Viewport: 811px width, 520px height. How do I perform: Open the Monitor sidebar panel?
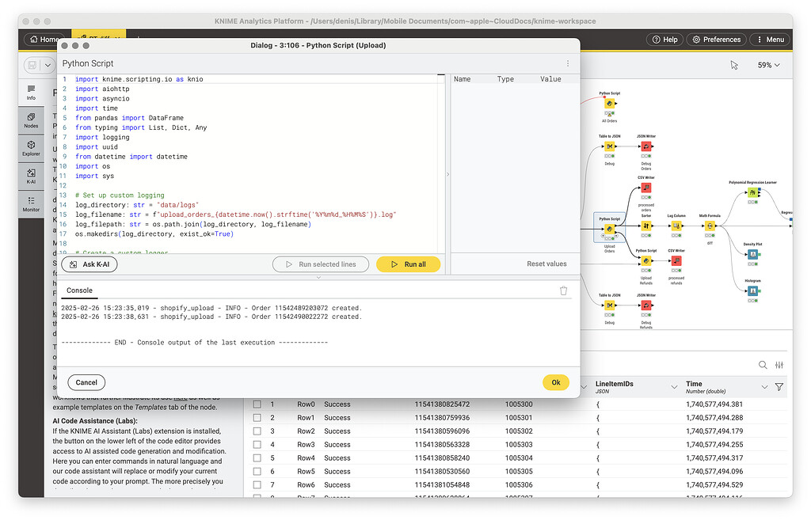pyautogui.click(x=31, y=204)
